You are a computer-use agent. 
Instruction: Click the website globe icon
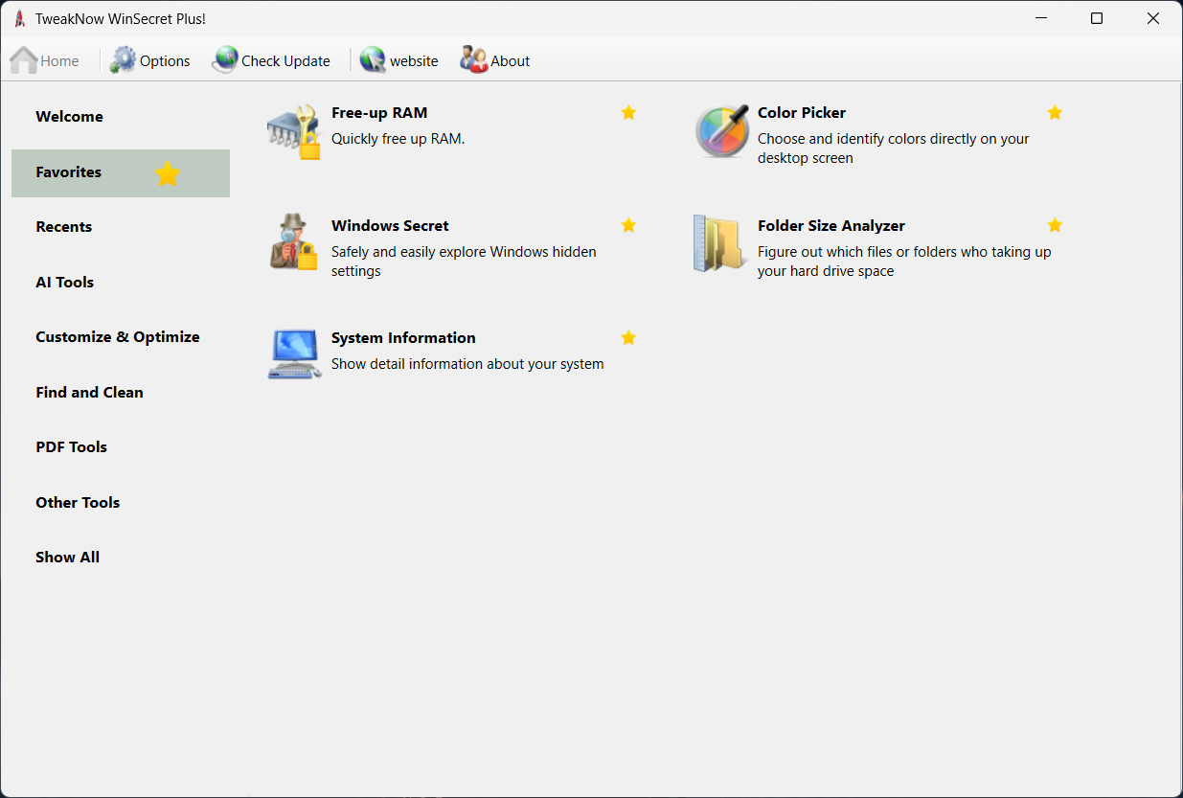pos(373,60)
